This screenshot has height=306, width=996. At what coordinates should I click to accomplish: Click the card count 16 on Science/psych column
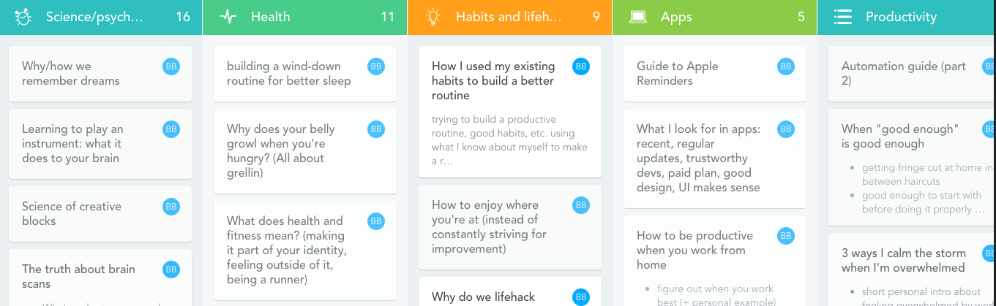[183, 17]
